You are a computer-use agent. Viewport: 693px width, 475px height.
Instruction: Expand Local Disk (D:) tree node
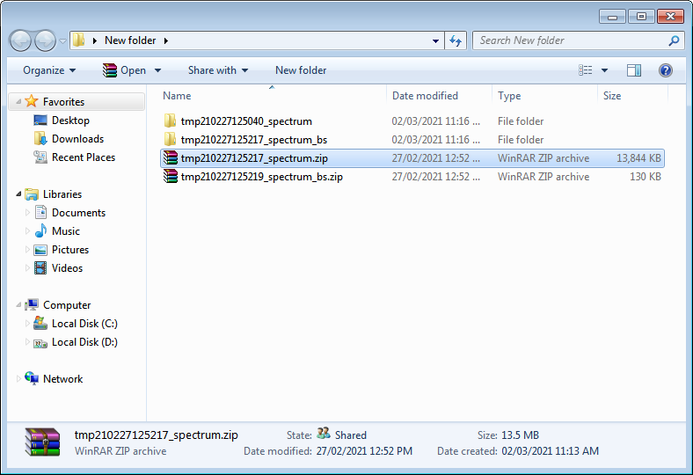27,342
